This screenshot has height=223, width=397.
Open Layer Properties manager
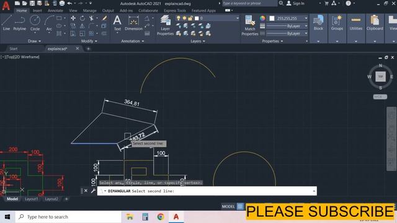pyautogui.click(x=165, y=25)
